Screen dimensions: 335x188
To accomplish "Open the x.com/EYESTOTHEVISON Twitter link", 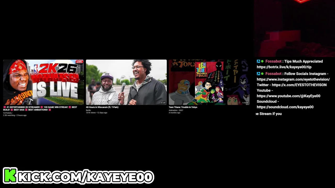I will (299, 85).
